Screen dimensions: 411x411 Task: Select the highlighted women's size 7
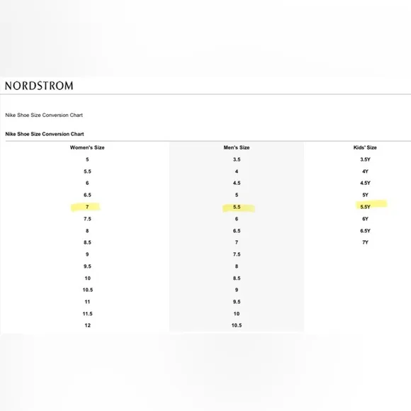87,207
